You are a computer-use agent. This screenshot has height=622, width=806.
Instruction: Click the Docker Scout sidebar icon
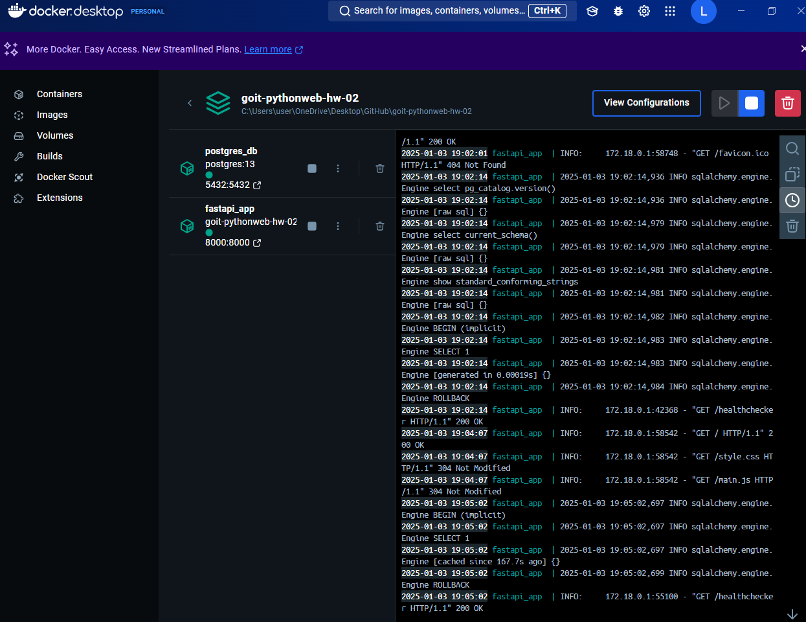pyautogui.click(x=19, y=178)
